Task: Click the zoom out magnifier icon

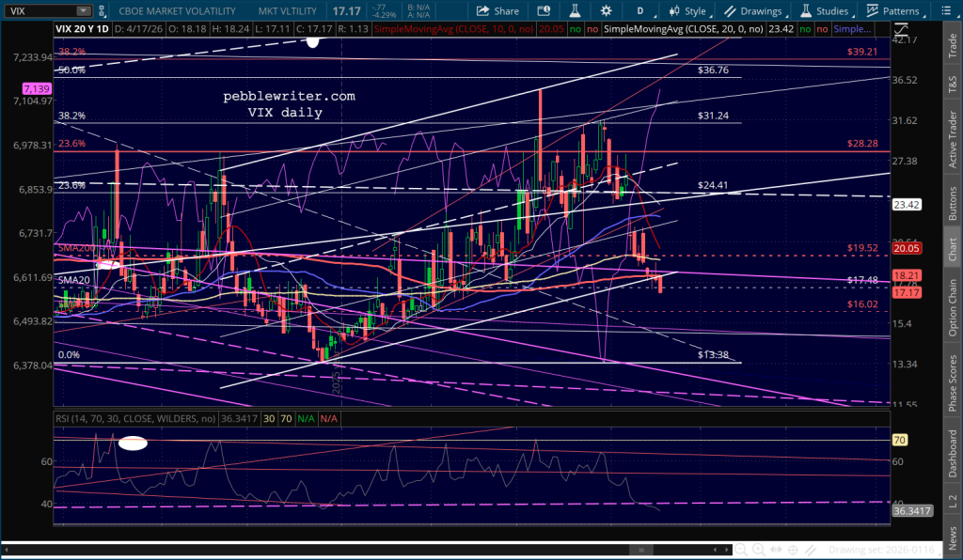Action: point(741,551)
